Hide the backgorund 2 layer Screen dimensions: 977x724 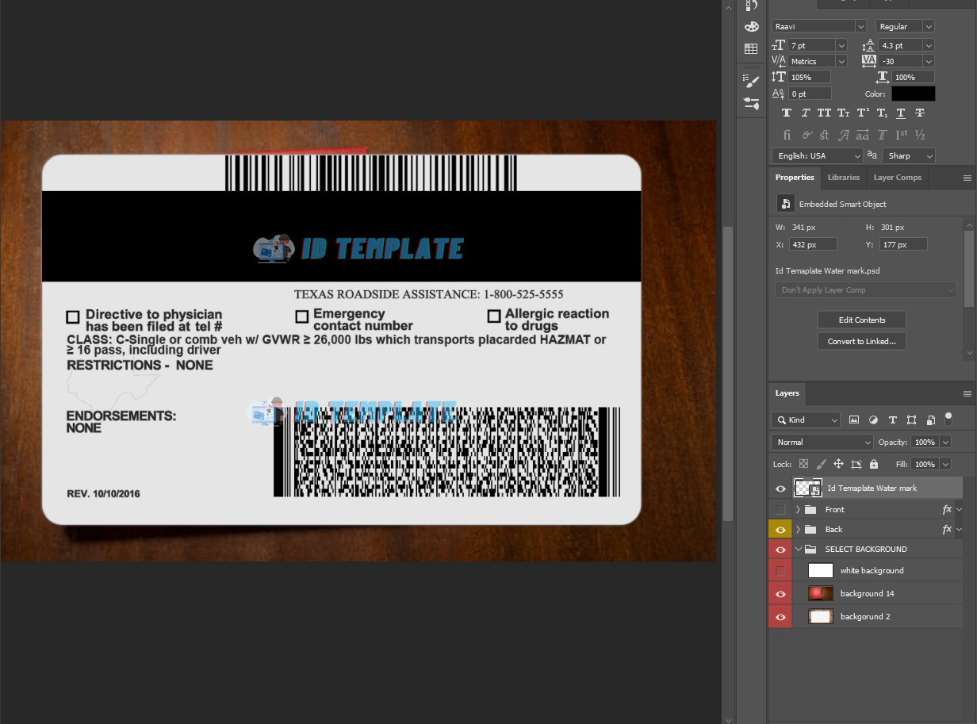click(780, 617)
